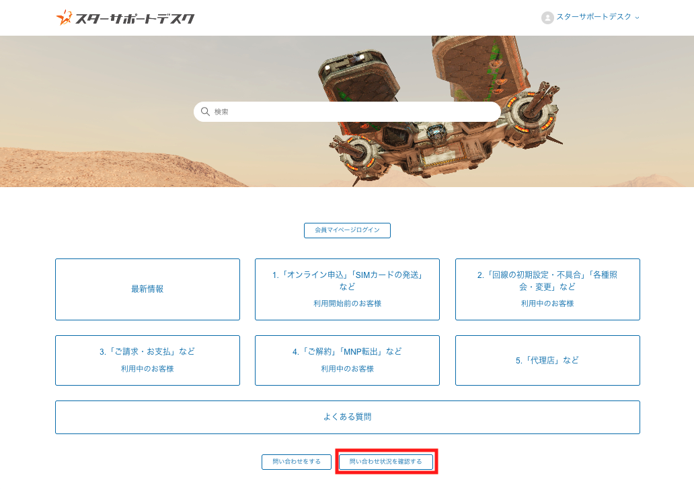Expand the スターサポートデスク account dropdown chevron
The image size is (694, 490).
coord(638,17)
